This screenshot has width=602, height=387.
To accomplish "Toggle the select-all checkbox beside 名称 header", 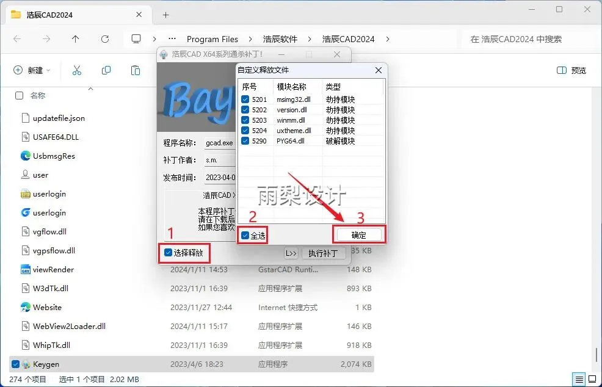I will tap(19, 95).
